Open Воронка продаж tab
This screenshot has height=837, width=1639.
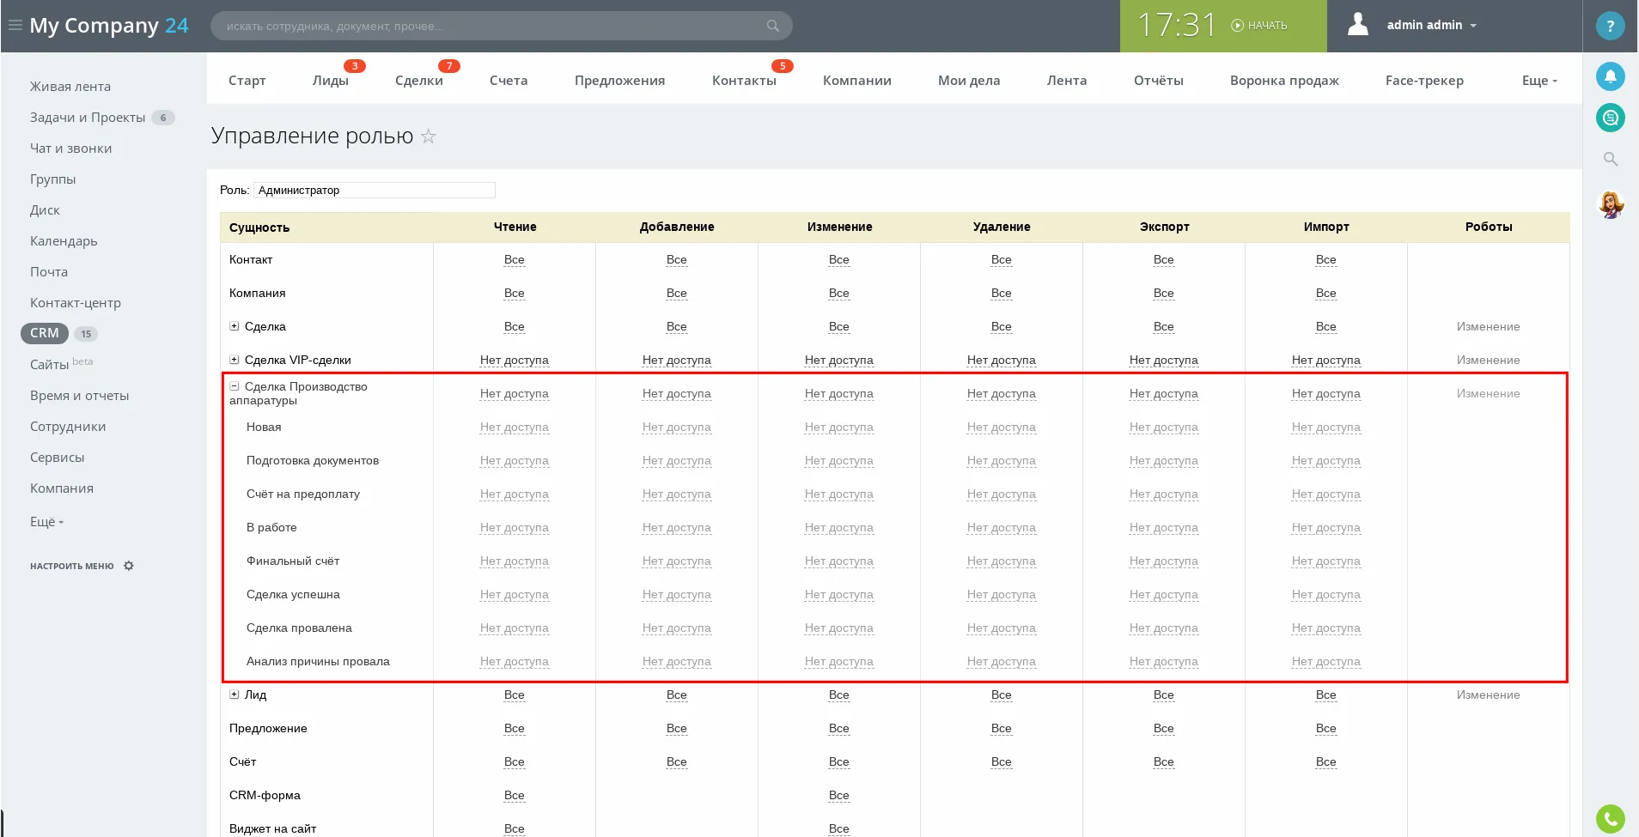[x=1283, y=81]
